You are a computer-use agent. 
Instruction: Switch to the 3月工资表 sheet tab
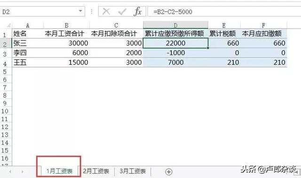pos(133,171)
